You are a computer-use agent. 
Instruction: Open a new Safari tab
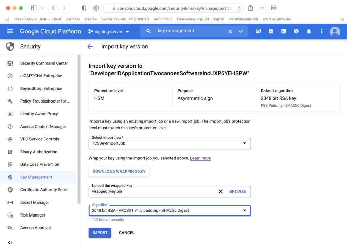coord(262,8)
